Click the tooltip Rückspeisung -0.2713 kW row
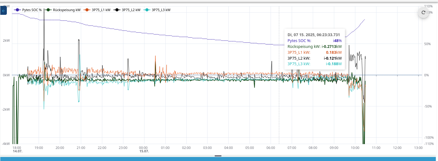 click(315, 46)
